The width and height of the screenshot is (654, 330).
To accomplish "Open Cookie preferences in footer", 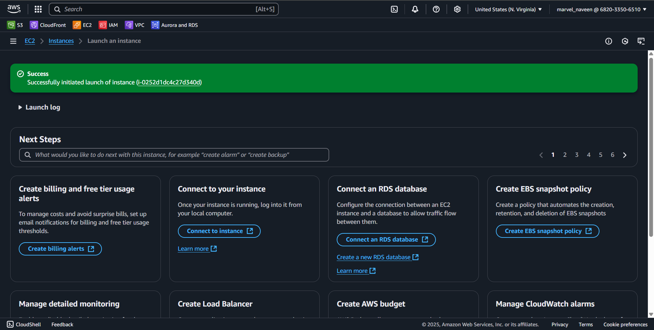I will click(x=625, y=325).
